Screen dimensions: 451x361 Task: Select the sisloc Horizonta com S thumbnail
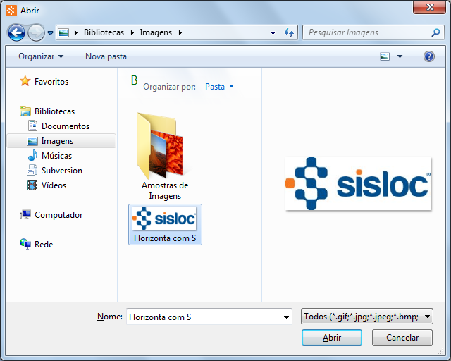click(x=164, y=219)
